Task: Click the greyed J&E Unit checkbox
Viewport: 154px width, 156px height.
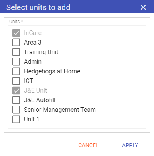Action: click(x=16, y=90)
